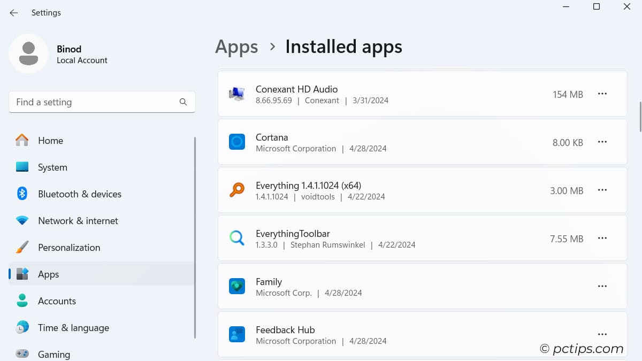This screenshot has width=642, height=361.
Task: Click the Cortana app icon
Action: click(x=237, y=142)
